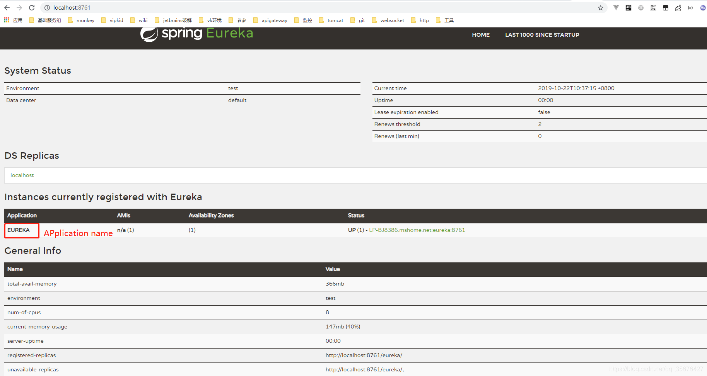Click the DS Replicas heading

point(32,156)
